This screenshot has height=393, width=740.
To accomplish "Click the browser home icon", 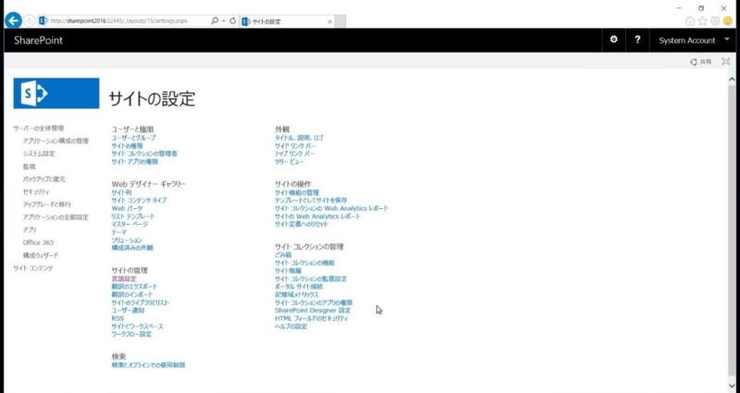I will point(689,20).
